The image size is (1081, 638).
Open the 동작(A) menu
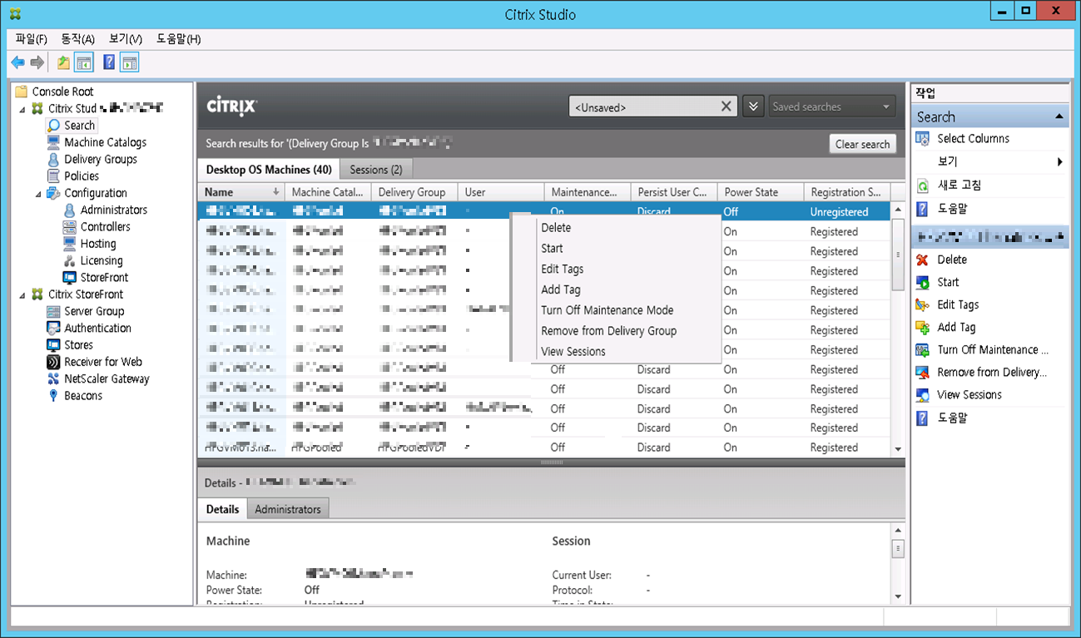tap(77, 39)
